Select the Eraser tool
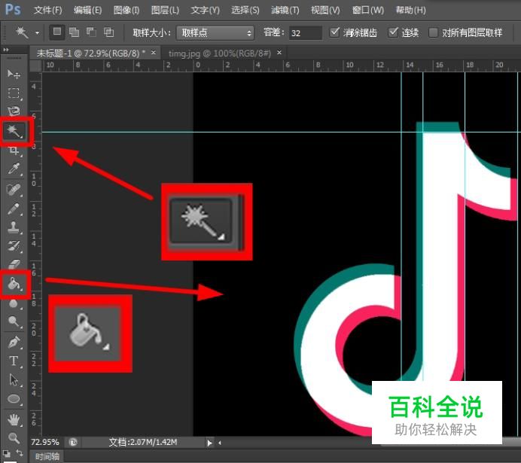521x463 pixels. point(14,264)
